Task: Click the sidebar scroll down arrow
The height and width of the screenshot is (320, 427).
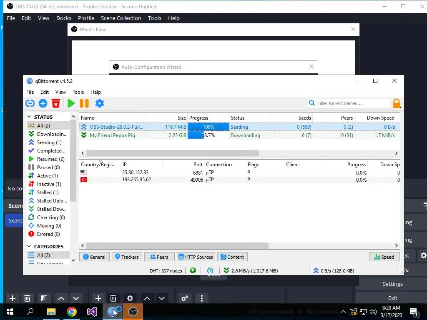Action: coord(73,260)
